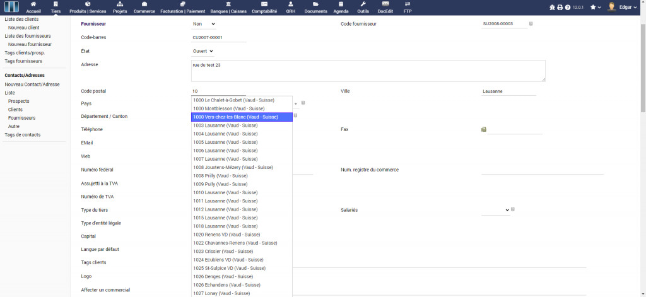Click the Dolibarr logo in top-left corner
Viewport: 646px width, 297px height.
point(11,7)
